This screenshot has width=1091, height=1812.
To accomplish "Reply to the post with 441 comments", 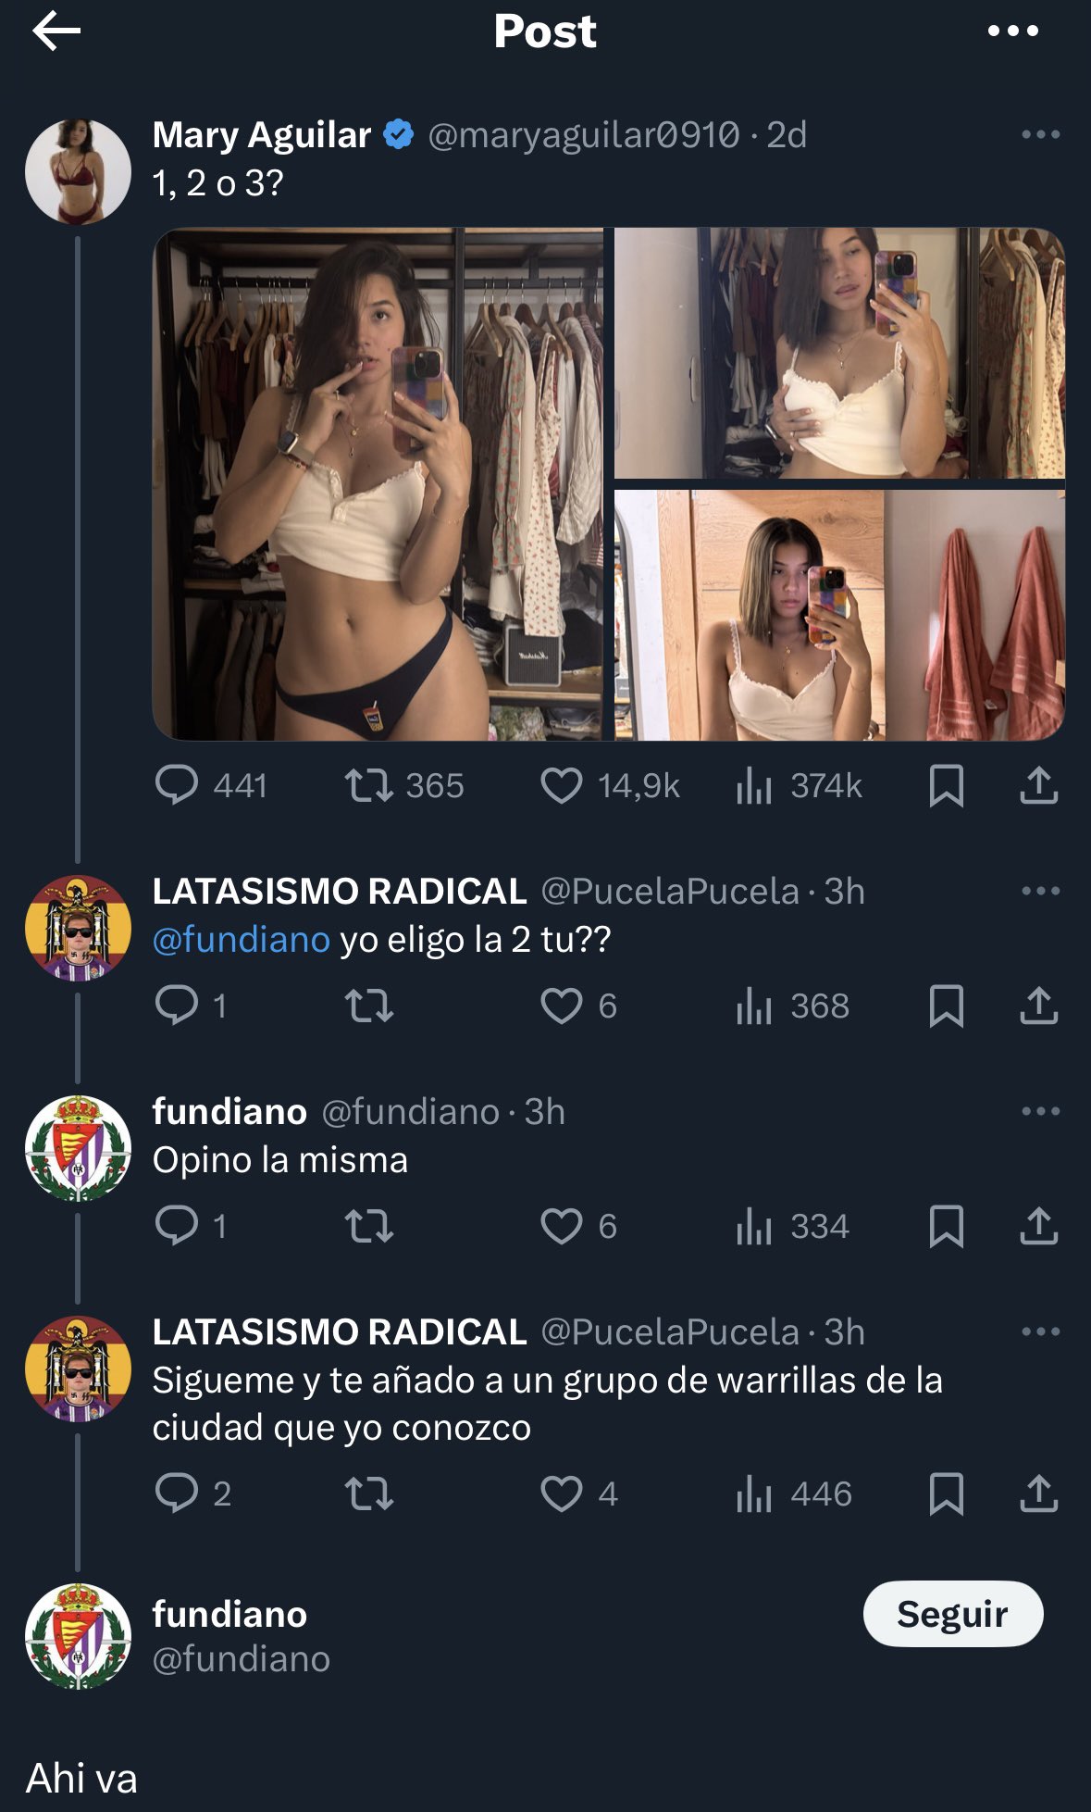I will click(x=176, y=786).
